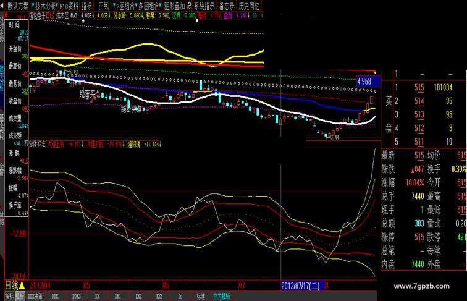Click the lock icon beside 图形叠加
The image size is (467, 301).
pyautogui.click(x=190, y=6)
